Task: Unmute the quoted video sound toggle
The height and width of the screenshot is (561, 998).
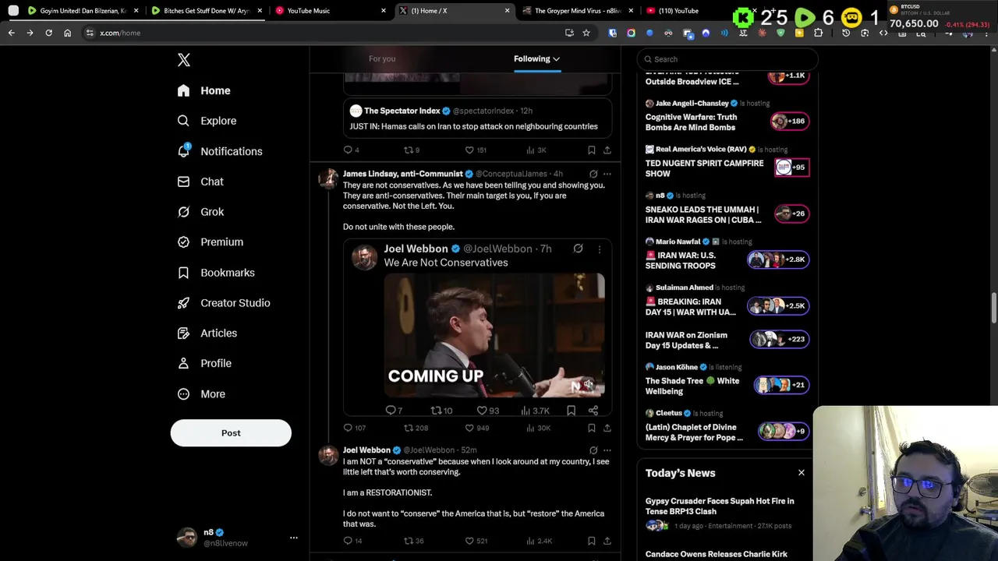Action: (589, 384)
